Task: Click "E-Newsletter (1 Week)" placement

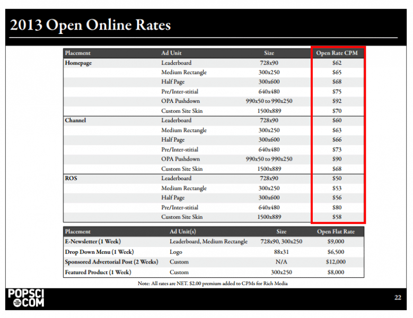Action: click(93, 241)
